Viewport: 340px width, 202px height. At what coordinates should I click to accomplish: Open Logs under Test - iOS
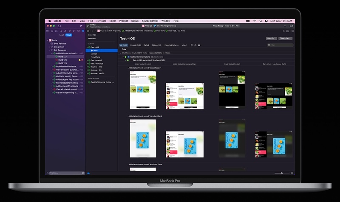[x=95, y=54]
